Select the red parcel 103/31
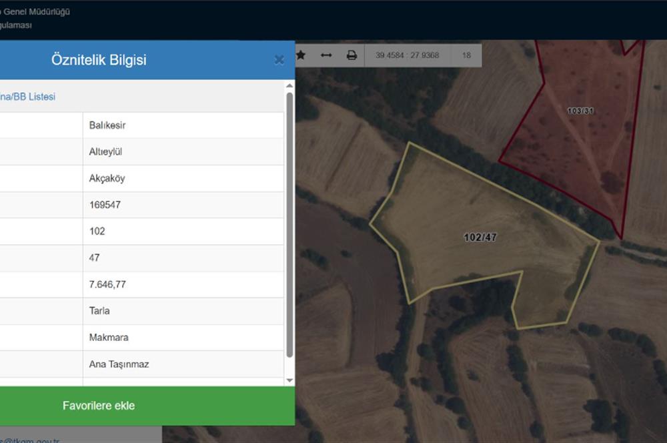 click(x=580, y=111)
